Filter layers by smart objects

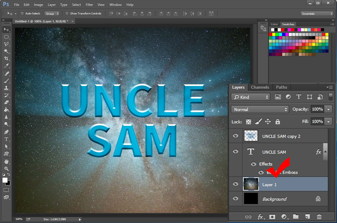click(x=320, y=97)
